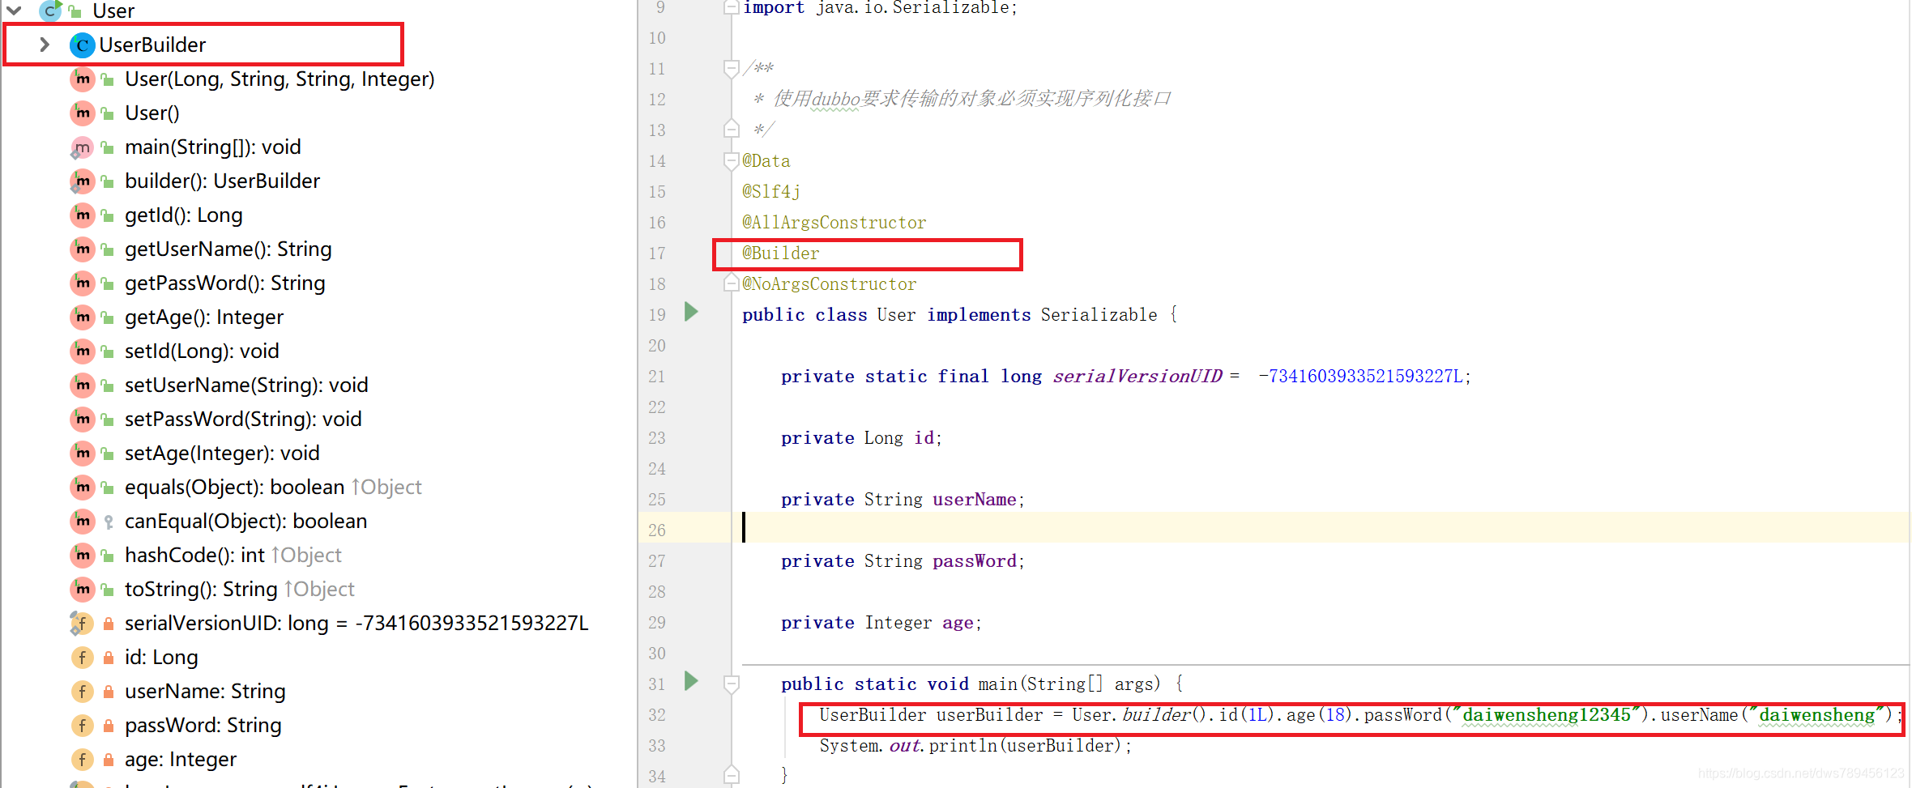Viewport: 1912px width, 788px height.
Task: Click static method icon beside main(String[])
Action: coord(82,147)
